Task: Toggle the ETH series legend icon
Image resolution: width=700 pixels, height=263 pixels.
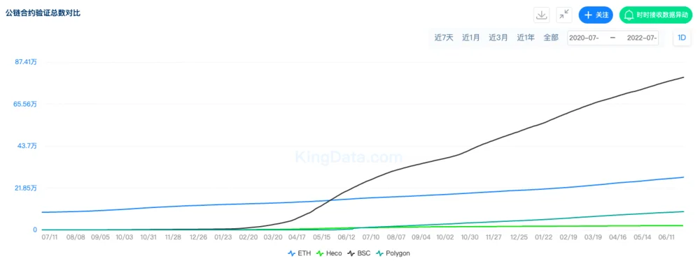Action: click(291, 253)
